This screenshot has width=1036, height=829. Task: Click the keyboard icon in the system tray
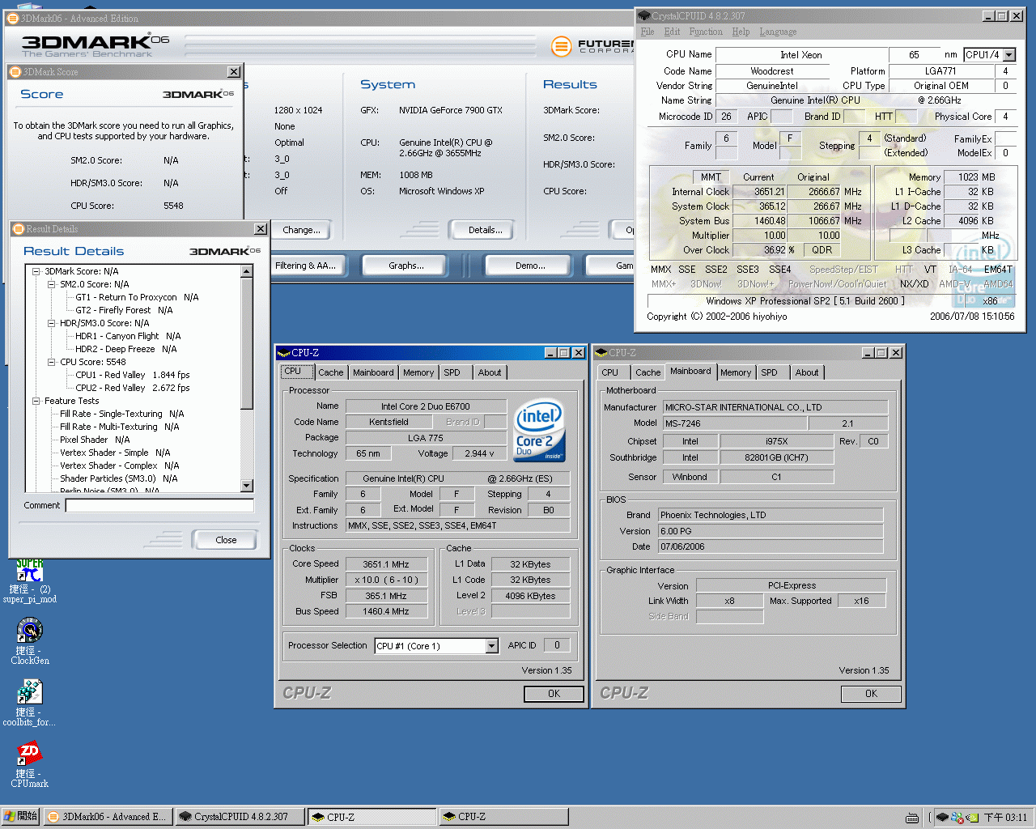tap(912, 818)
